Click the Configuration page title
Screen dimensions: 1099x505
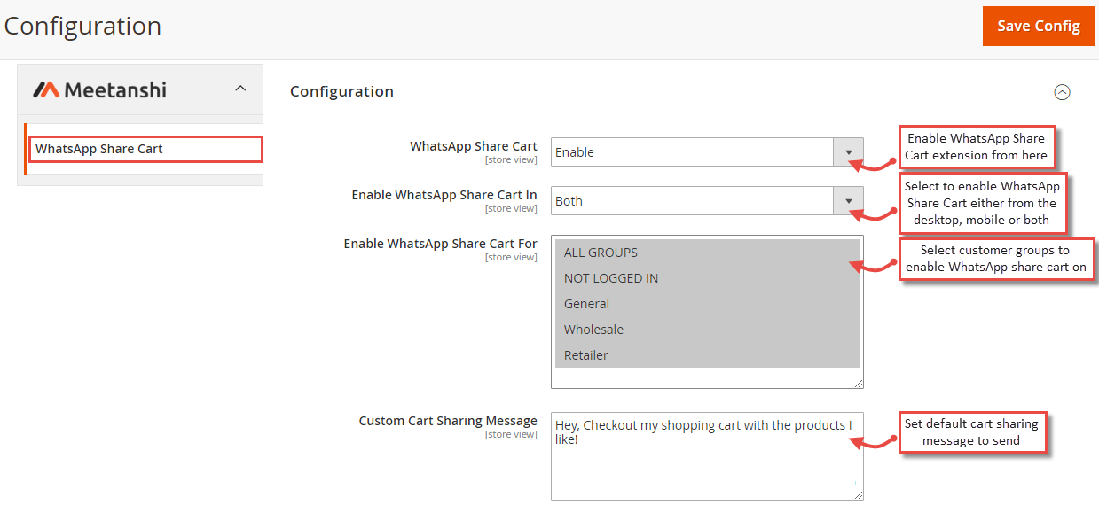pyautogui.click(x=82, y=26)
